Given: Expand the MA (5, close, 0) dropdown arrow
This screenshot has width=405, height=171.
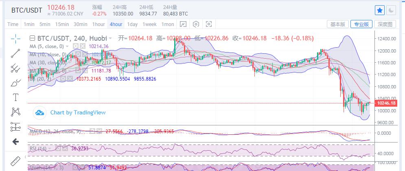Looking at the screenshot, I should (67, 46).
